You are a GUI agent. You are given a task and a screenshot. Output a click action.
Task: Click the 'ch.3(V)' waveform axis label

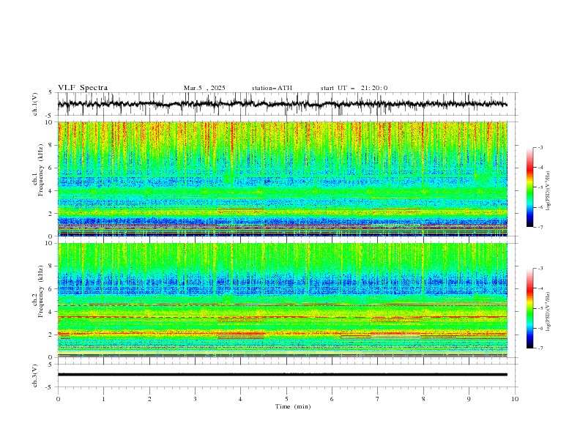pyautogui.click(x=35, y=376)
